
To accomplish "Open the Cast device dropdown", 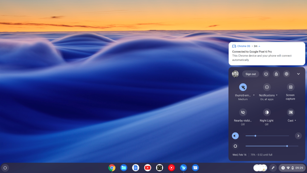I will [295, 121].
